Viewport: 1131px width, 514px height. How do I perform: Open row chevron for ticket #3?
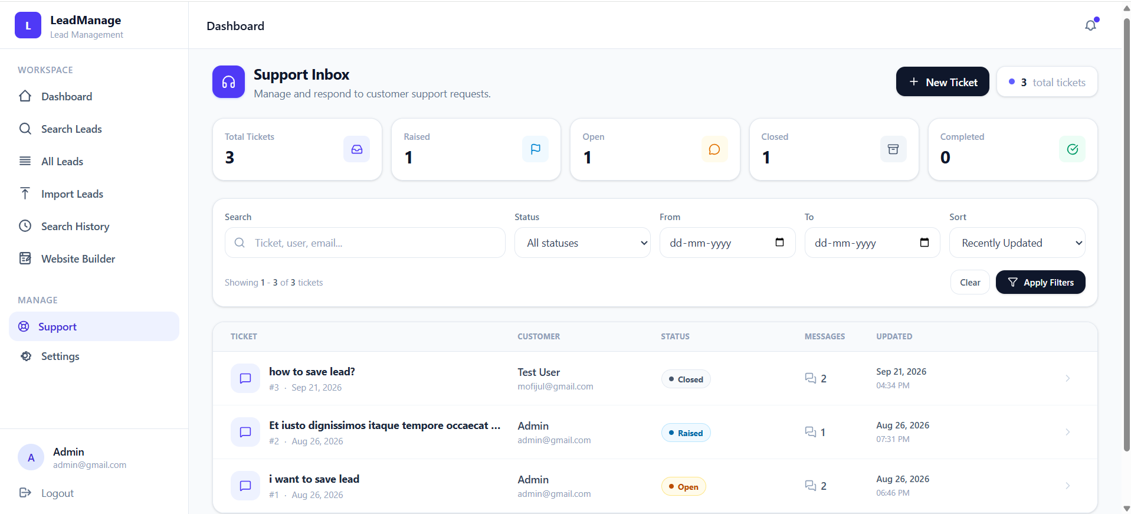click(1067, 378)
